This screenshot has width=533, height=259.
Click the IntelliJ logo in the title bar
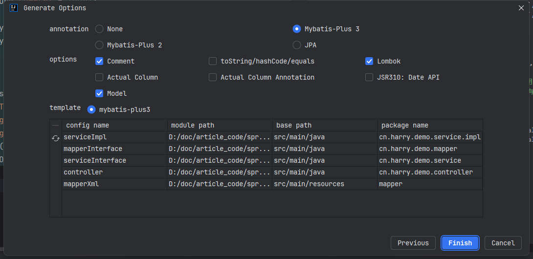point(14,8)
